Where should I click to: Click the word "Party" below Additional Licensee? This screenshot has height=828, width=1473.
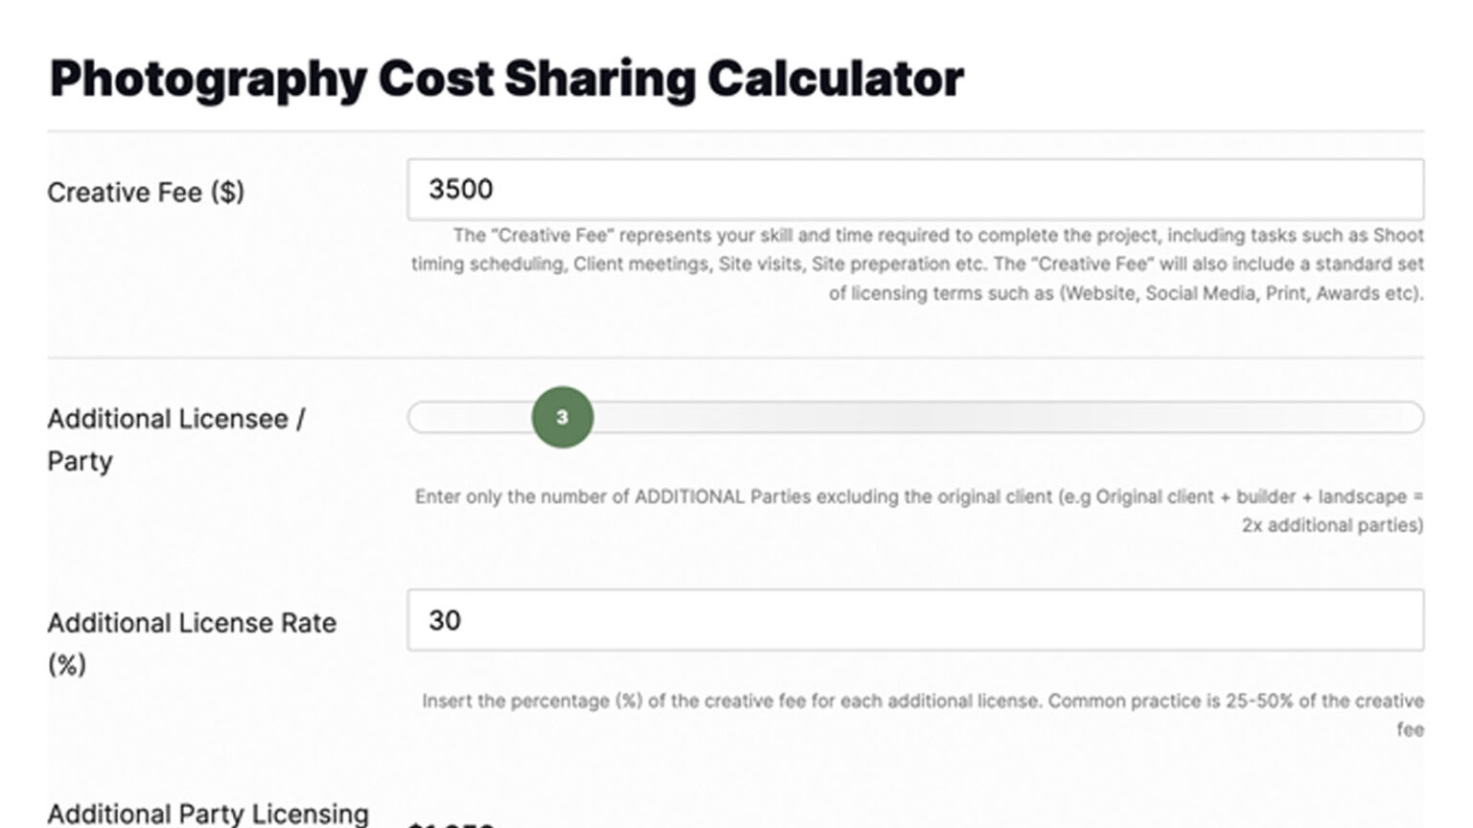(x=80, y=461)
